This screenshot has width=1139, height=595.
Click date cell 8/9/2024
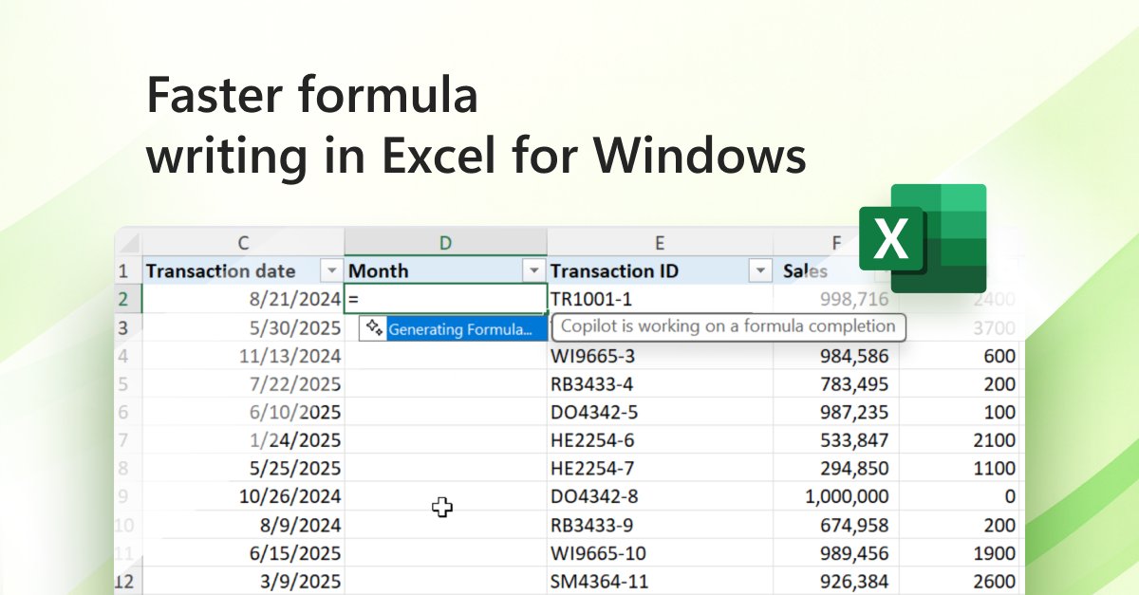coord(243,525)
